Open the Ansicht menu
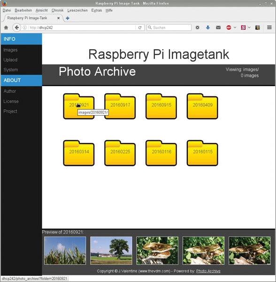Image resolution: width=276 pixels, height=282 pixels. 42,10
